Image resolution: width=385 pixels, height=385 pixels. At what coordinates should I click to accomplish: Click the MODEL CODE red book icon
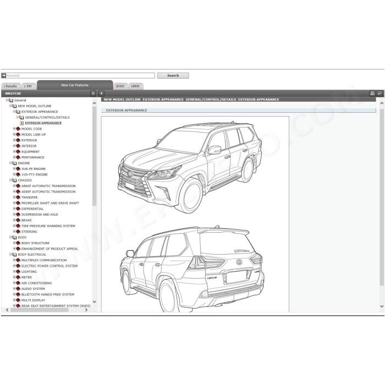pos(18,129)
